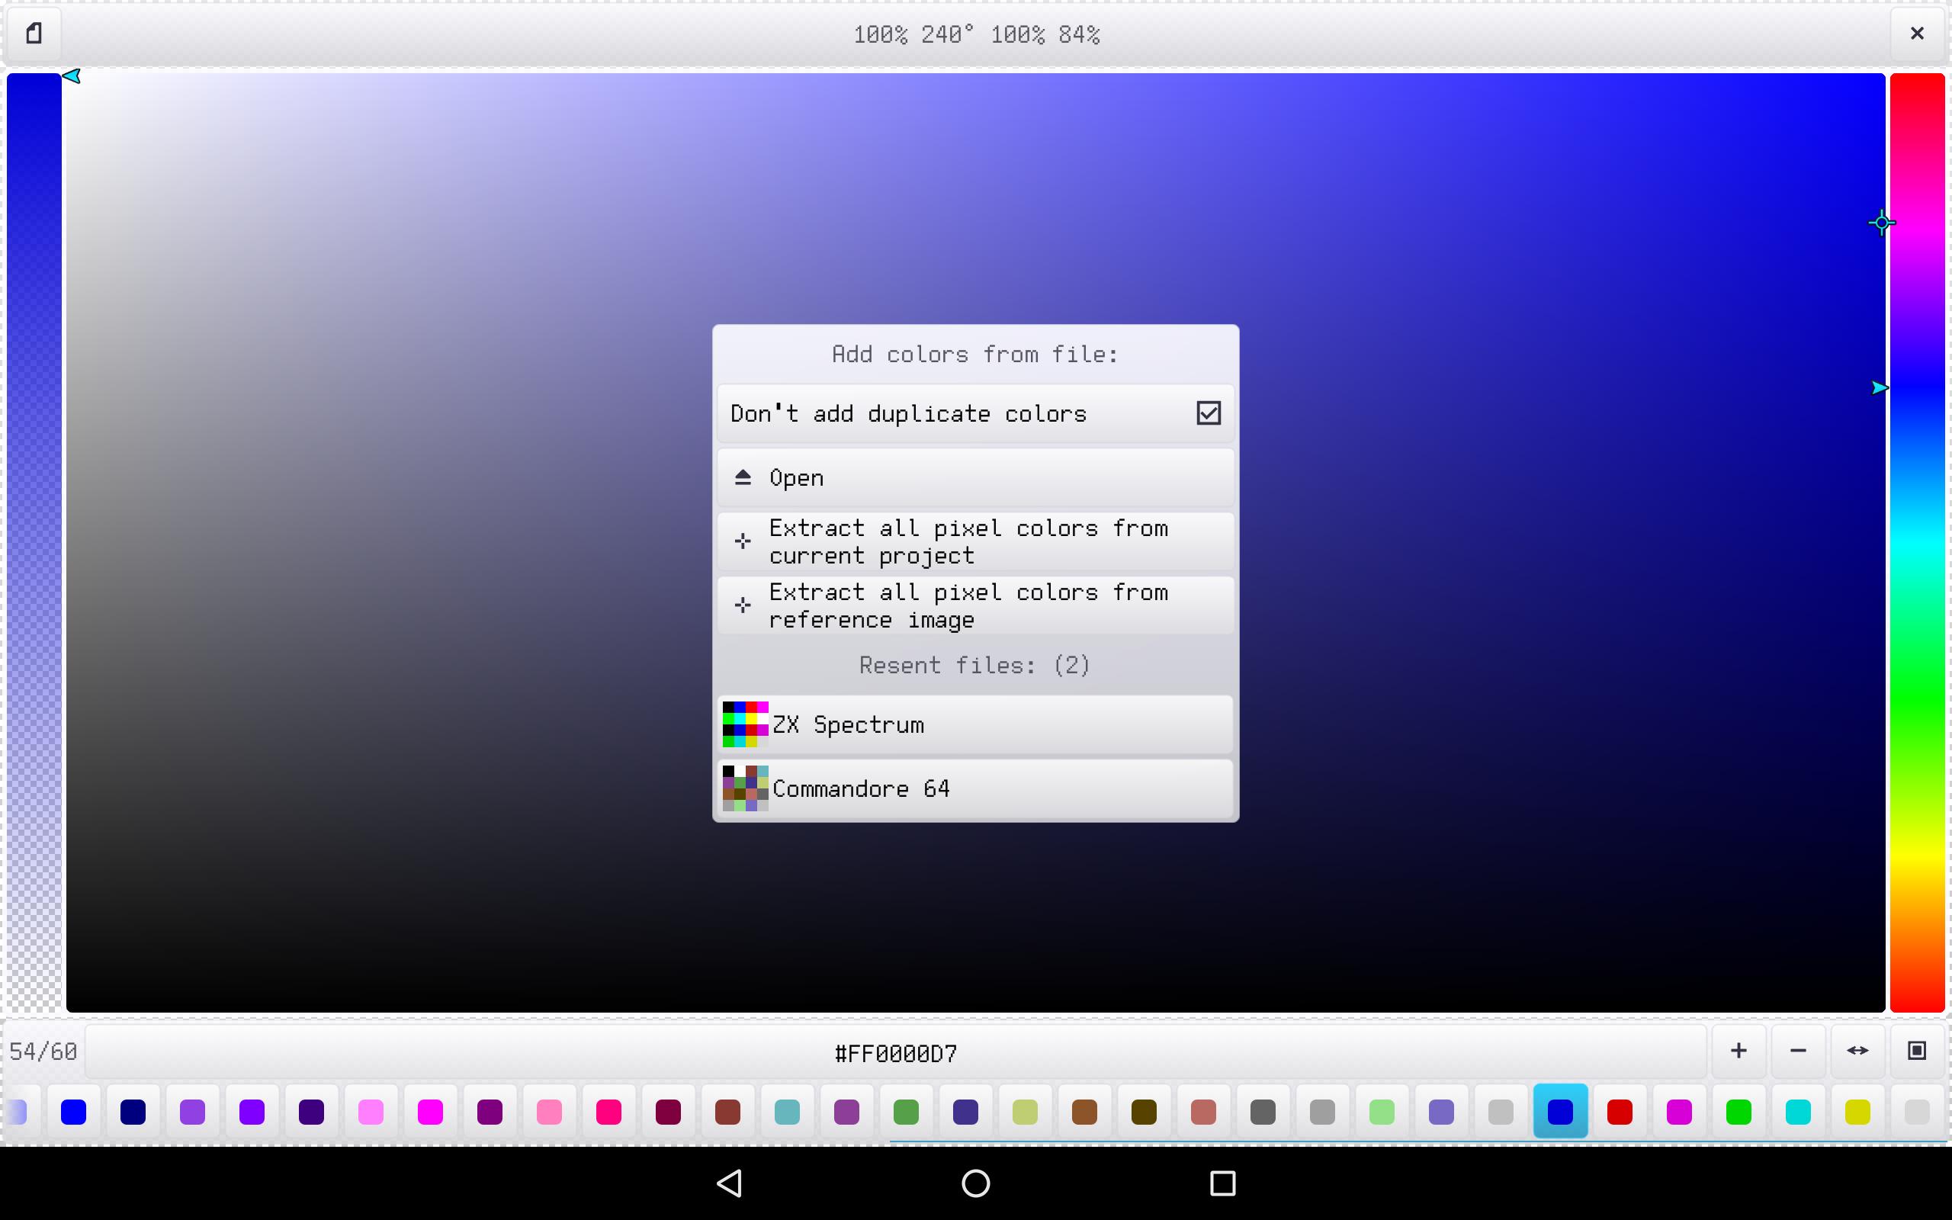Screen dimensions: 1952x1220
Task: Select Extract all pixel colors from current project
Action: click(x=976, y=541)
